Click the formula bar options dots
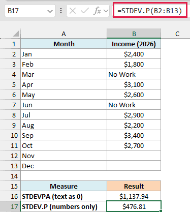 coord(61,11)
